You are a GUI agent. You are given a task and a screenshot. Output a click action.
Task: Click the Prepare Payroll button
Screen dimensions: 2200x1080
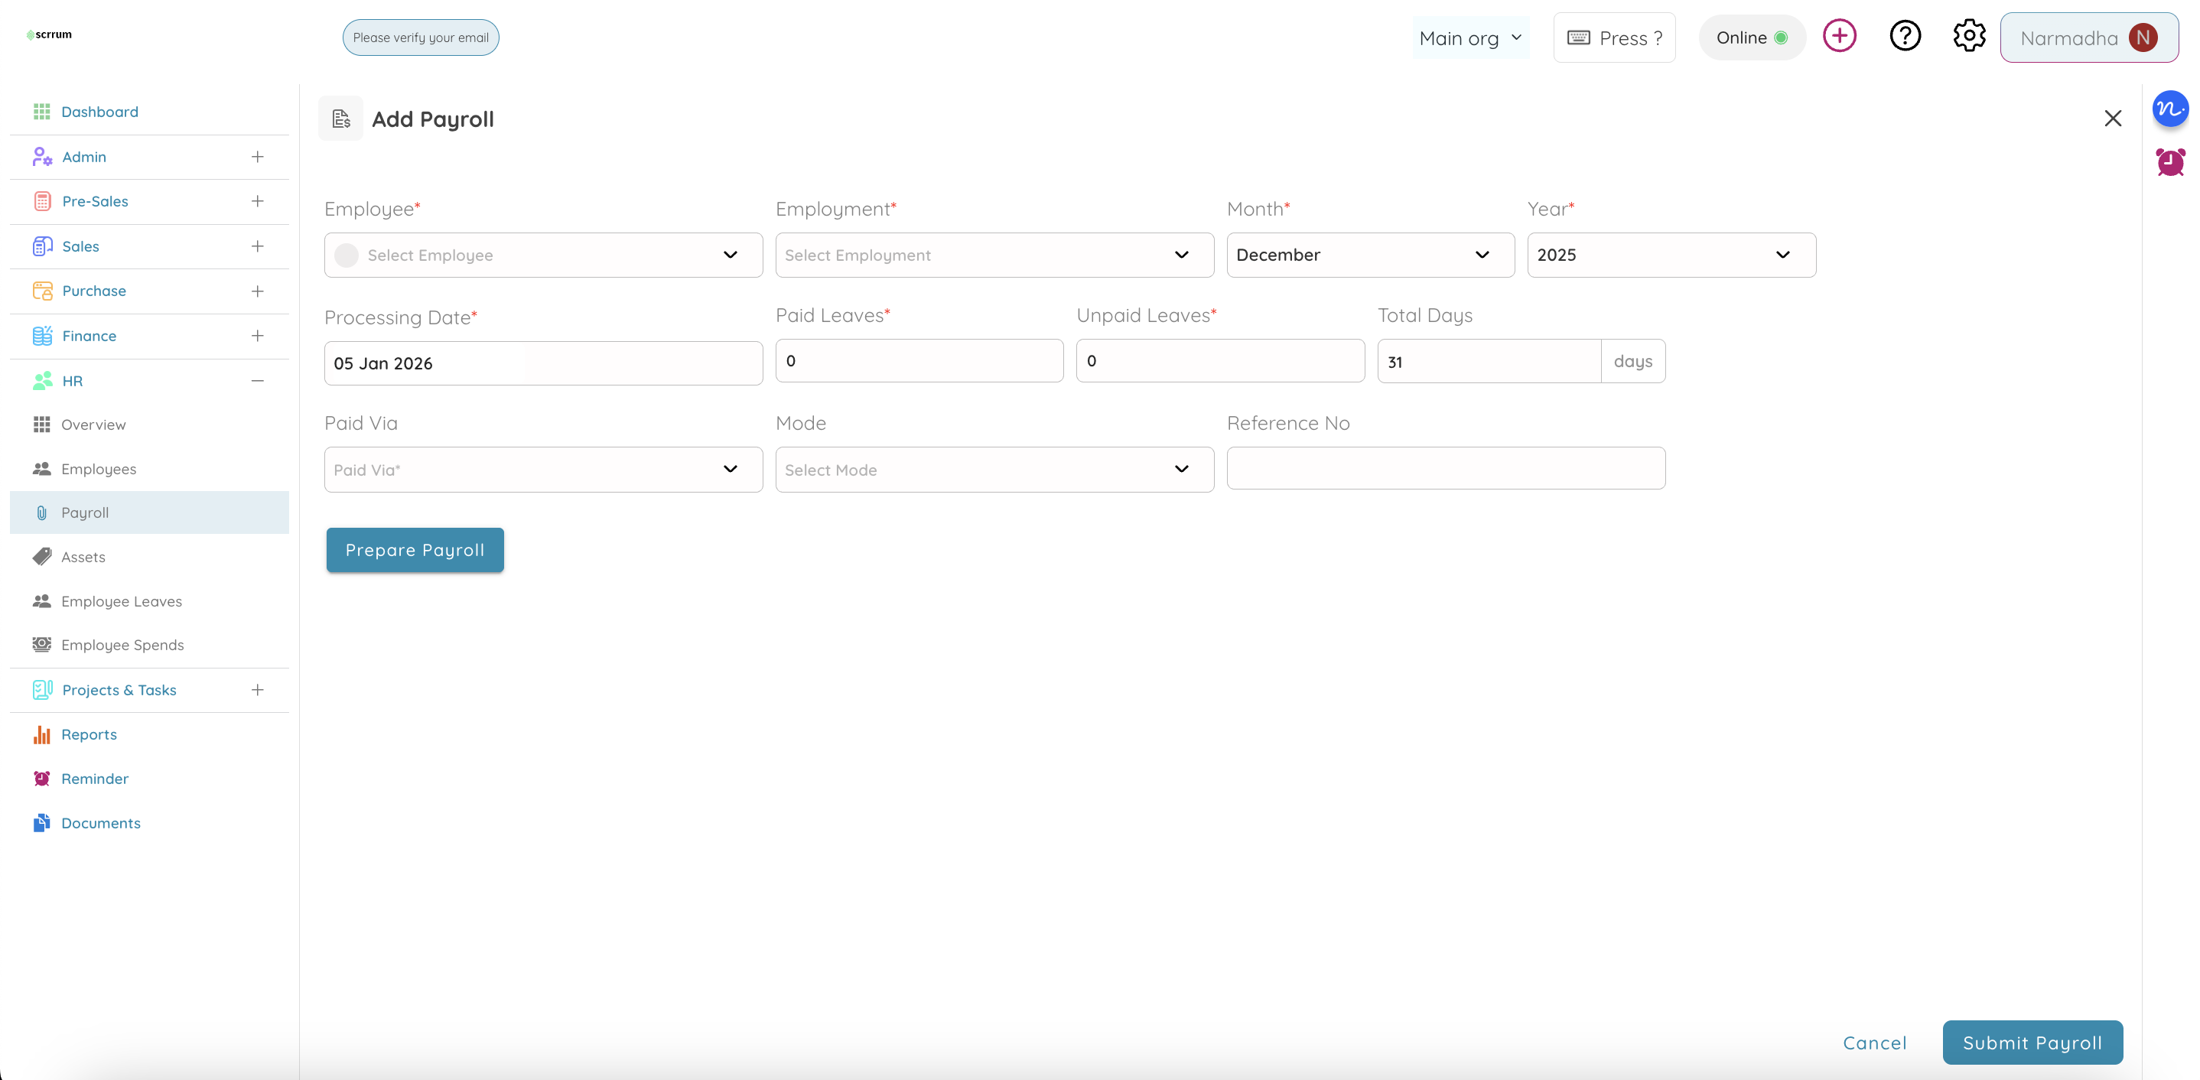(x=414, y=550)
